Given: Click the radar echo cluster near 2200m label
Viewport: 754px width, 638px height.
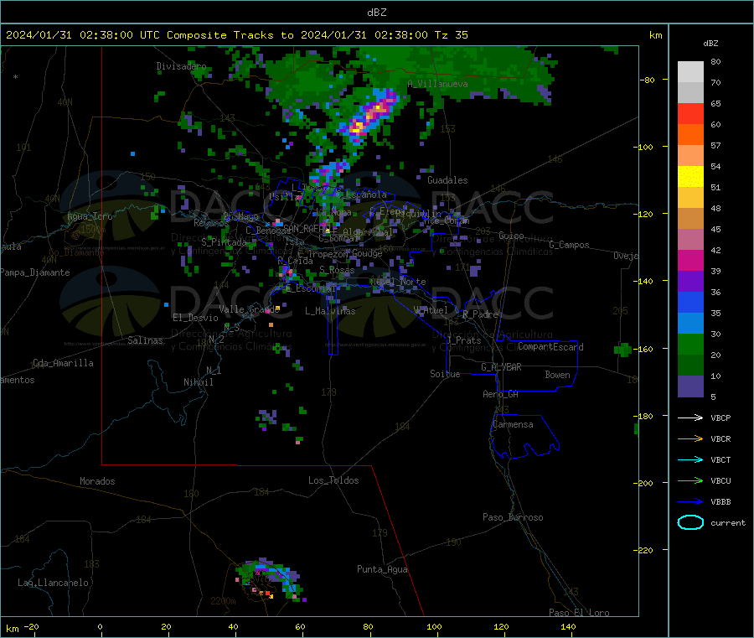Looking at the screenshot, I should click(269, 581).
